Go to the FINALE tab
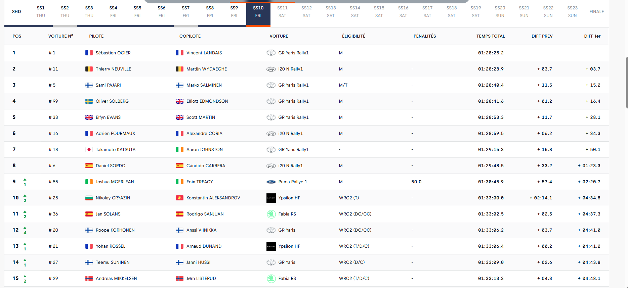 [x=597, y=12]
